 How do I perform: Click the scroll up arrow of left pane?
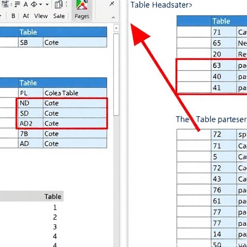click(x=116, y=28)
